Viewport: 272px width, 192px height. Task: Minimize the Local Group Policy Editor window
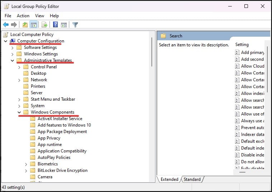(x=230, y=6)
